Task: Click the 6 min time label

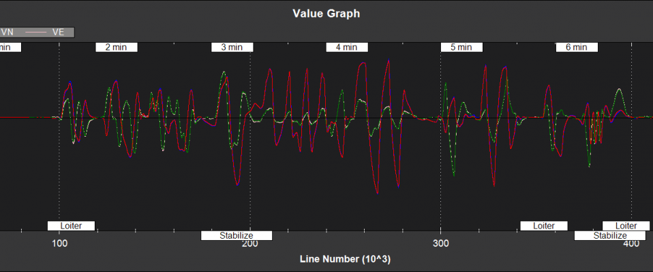Action: click(577, 48)
